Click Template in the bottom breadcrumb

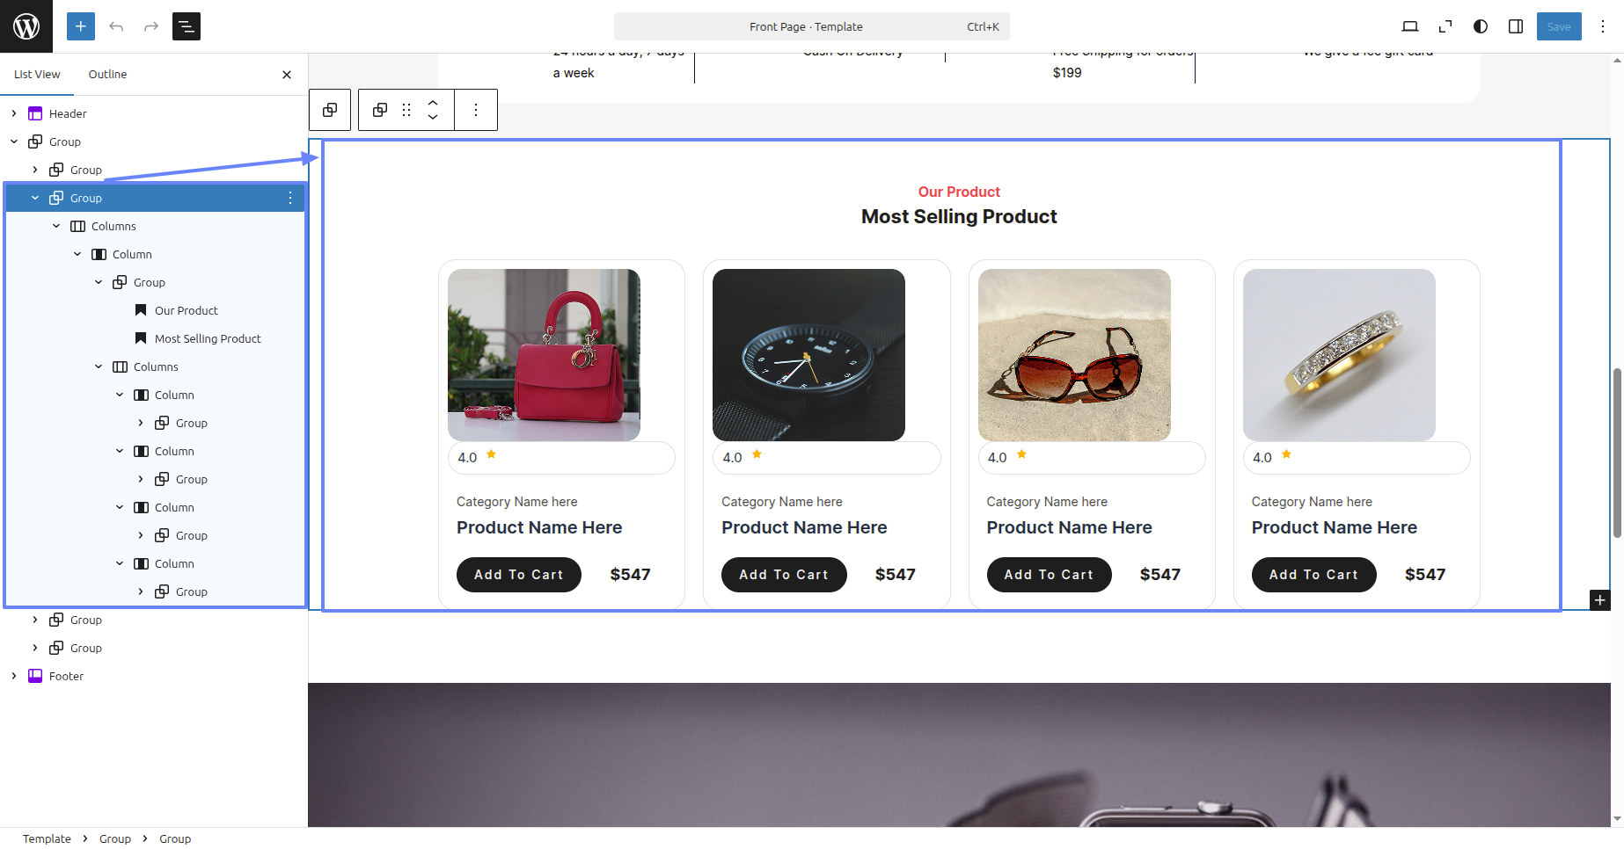tap(47, 838)
